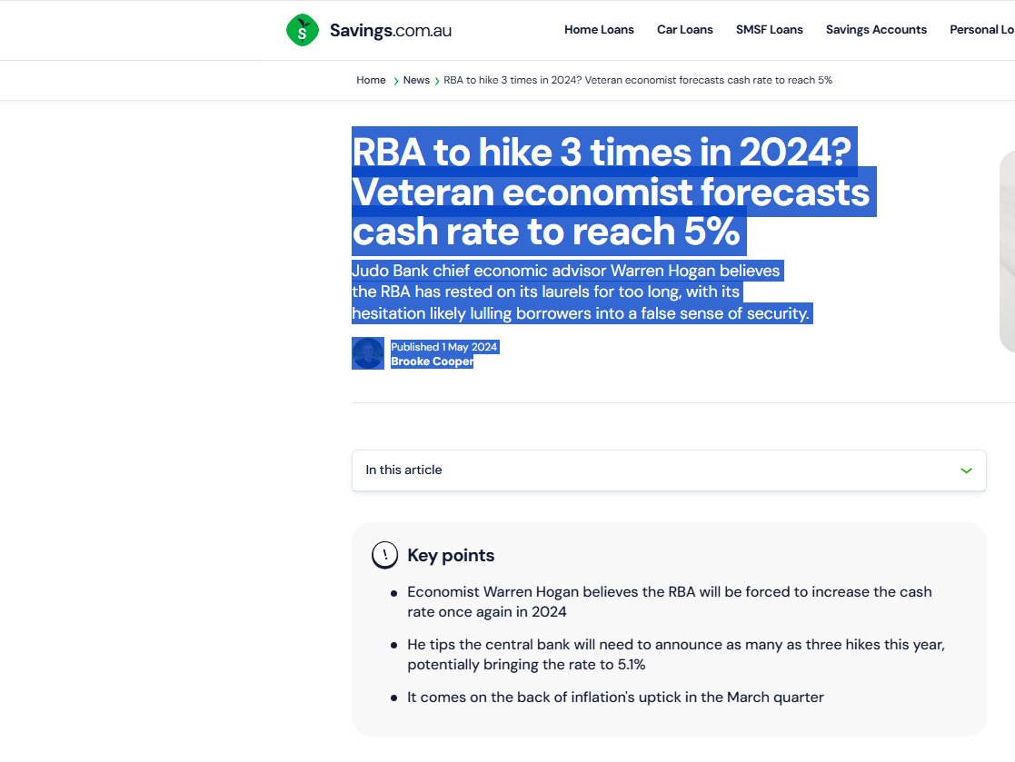Open the SMSF Loans menu
1015x762 pixels.
769,30
